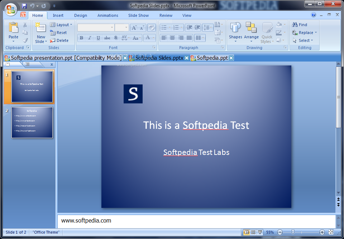Zoom in with the plus button
Screen dimensions: 344x239
(x=322, y=232)
